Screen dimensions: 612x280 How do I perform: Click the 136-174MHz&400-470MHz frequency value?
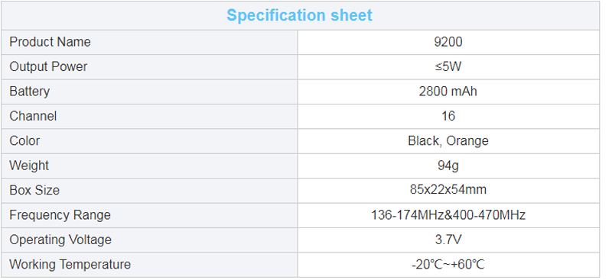coord(448,214)
